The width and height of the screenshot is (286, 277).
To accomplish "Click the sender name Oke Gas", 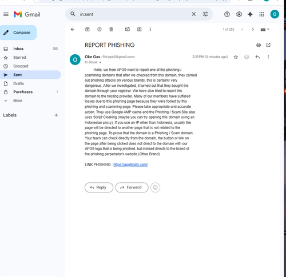I will pyautogui.click(x=93, y=57).
